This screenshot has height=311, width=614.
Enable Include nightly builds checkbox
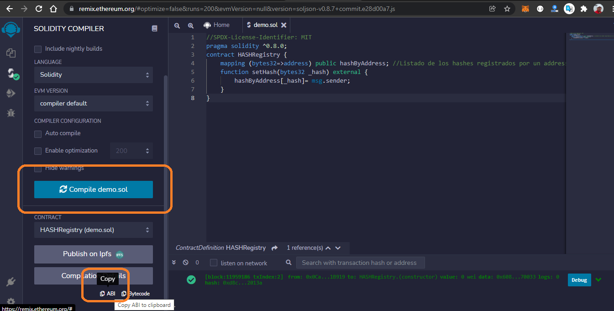(x=38, y=49)
